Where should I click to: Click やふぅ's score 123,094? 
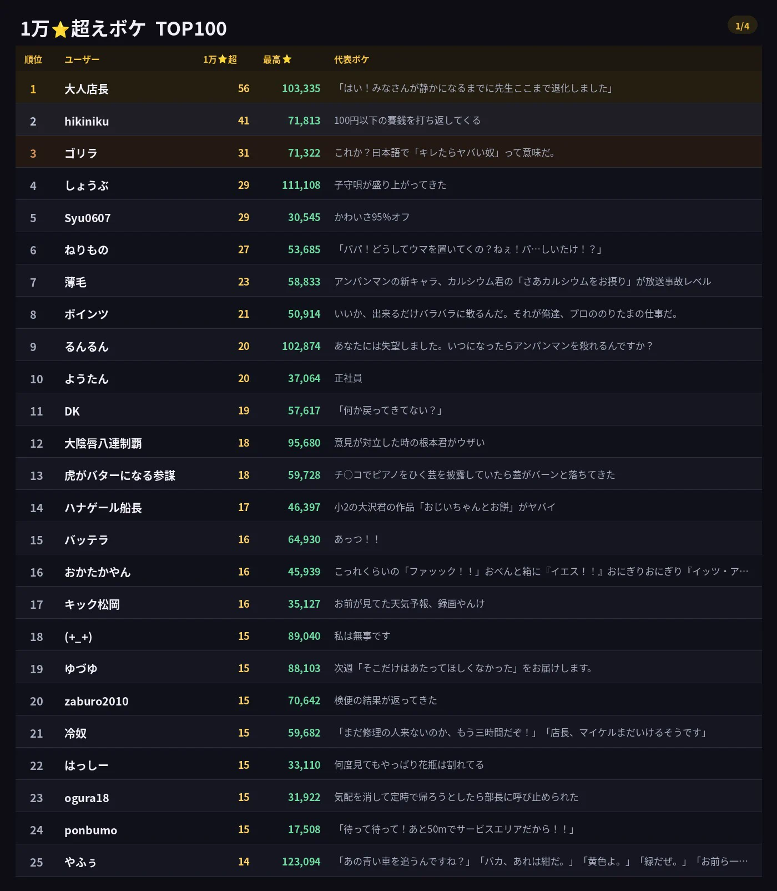tap(301, 862)
